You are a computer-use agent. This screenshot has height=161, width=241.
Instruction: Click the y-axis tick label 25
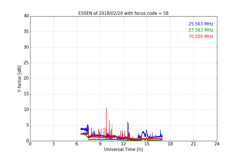26,63
